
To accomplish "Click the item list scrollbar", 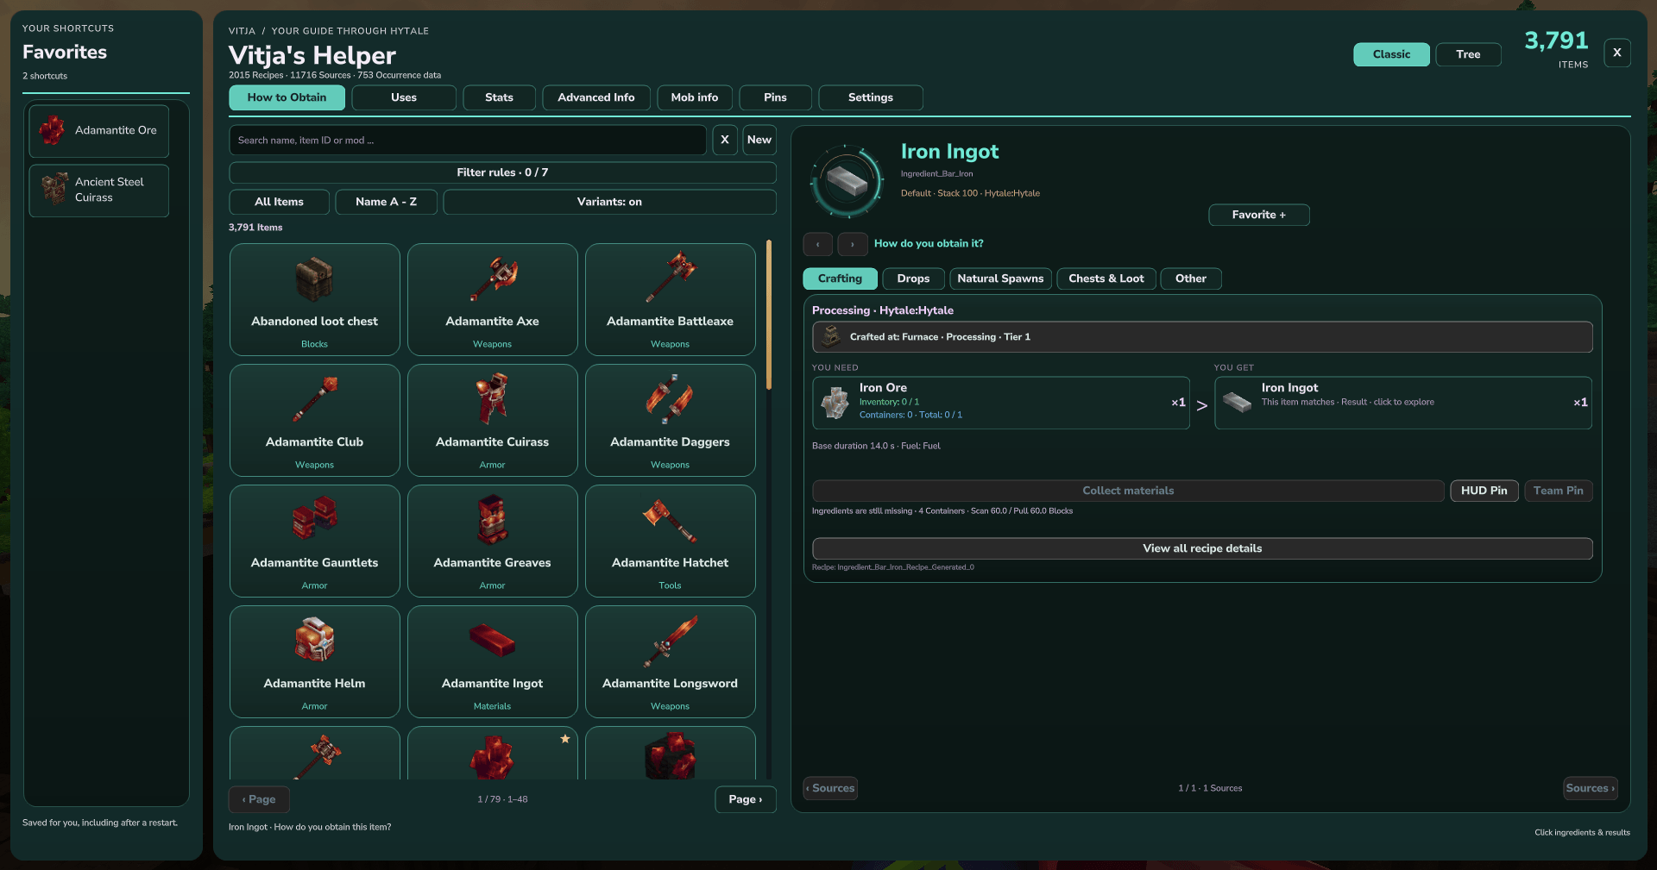I will click(x=769, y=315).
